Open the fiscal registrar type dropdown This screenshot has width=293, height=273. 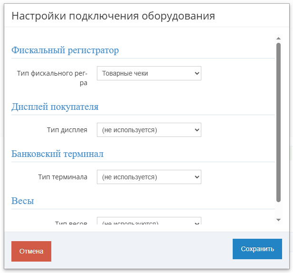point(149,73)
